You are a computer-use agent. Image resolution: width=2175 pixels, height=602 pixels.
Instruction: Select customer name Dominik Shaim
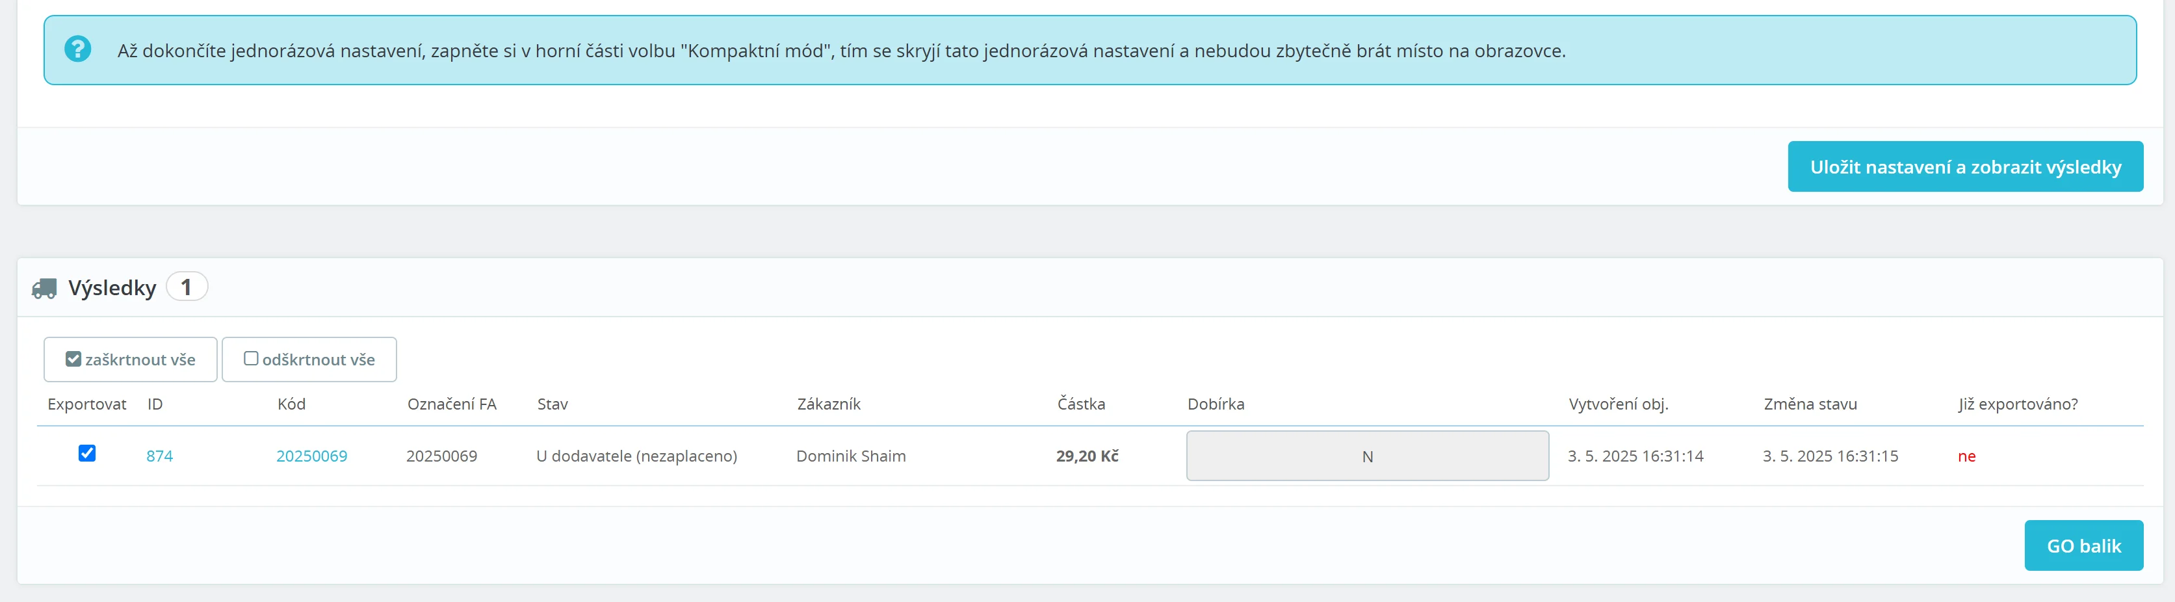click(x=850, y=456)
